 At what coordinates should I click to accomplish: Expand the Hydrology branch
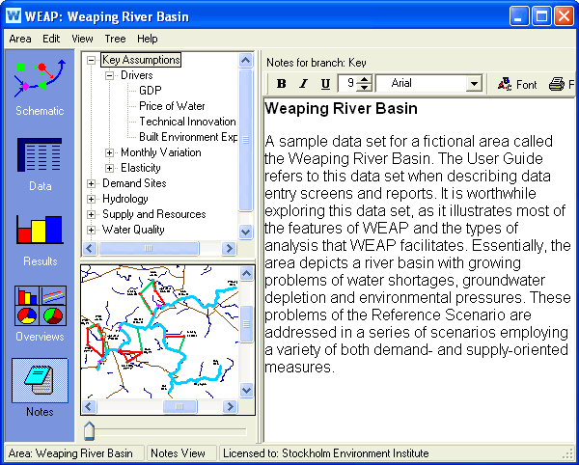pos(92,200)
